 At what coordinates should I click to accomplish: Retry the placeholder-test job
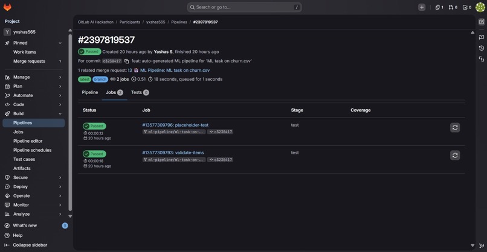click(455, 127)
